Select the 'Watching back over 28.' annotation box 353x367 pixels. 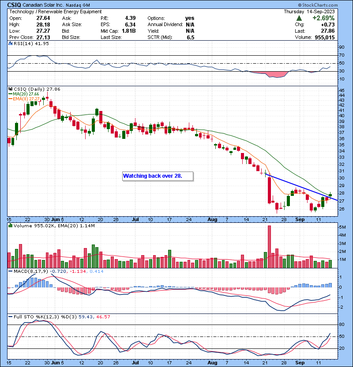(x=158, y=176)
